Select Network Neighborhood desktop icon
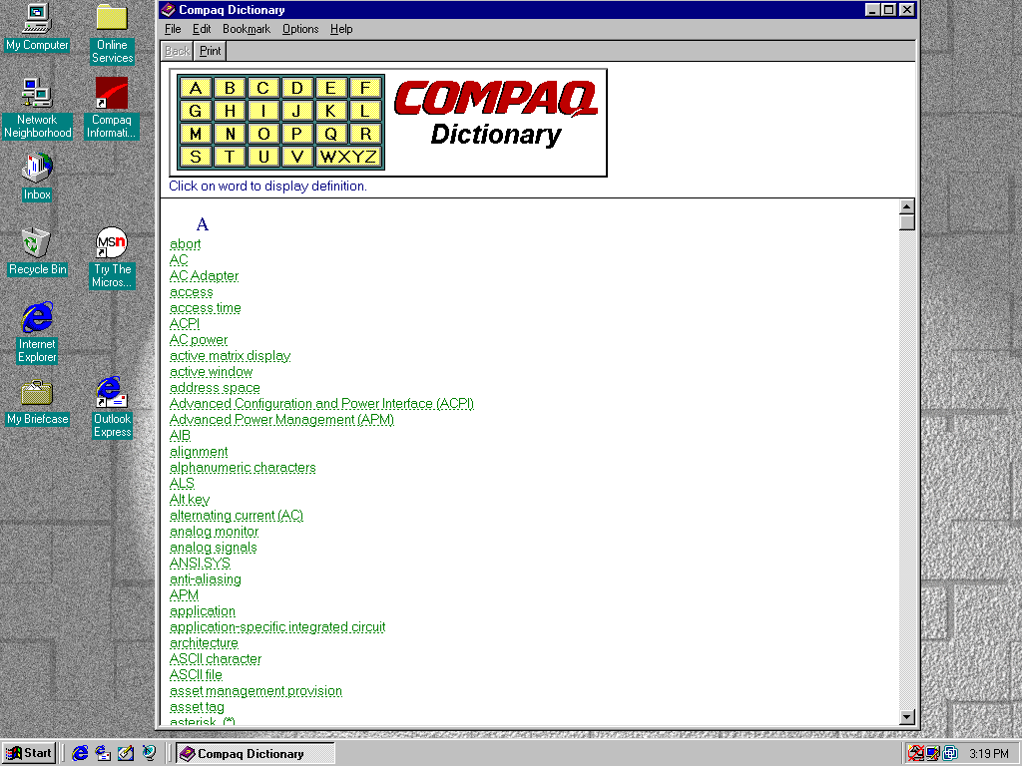The height and width of the screenshot is (766, 1022). click(x=37, y=108)
